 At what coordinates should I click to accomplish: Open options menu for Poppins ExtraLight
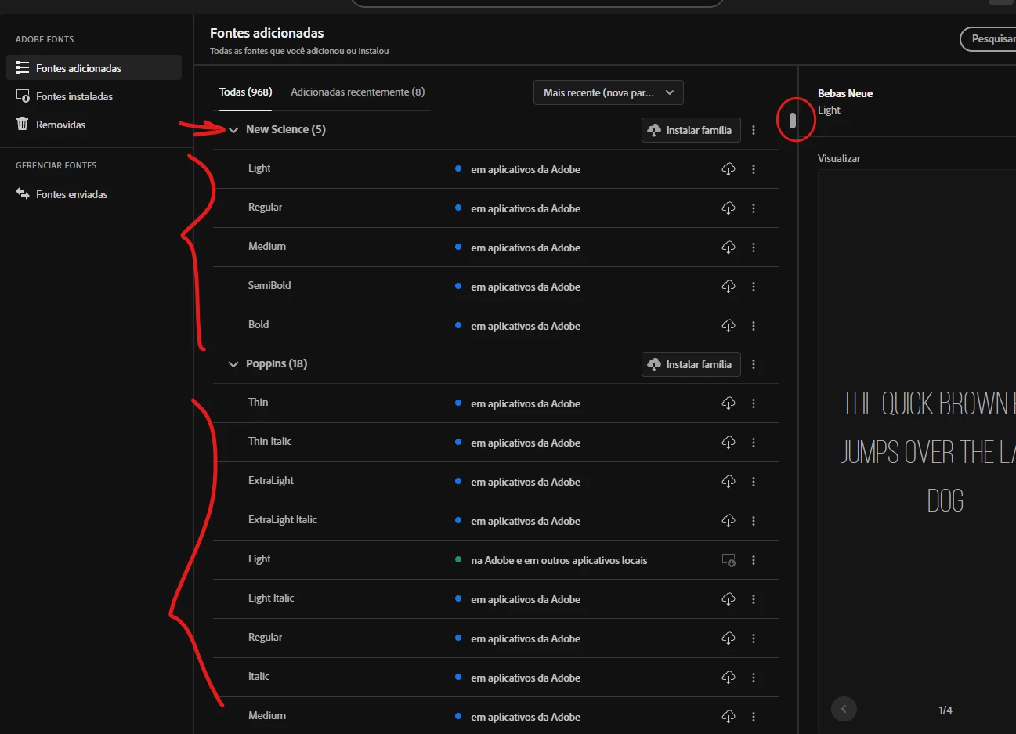click(754, 482)
